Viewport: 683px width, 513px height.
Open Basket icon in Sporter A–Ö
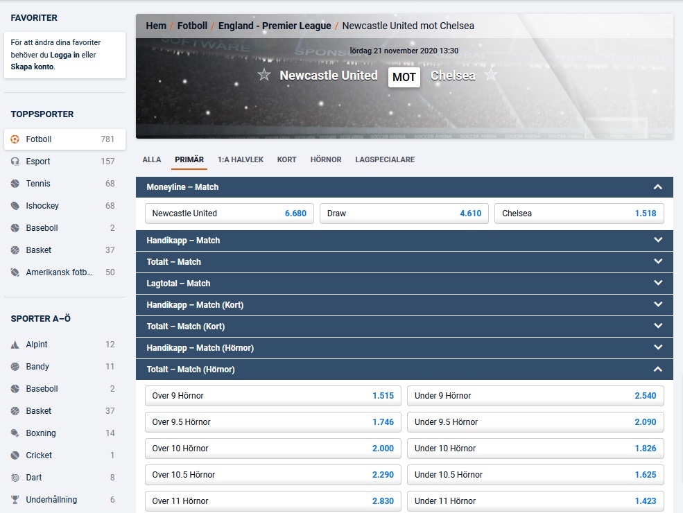pos(15,411)
